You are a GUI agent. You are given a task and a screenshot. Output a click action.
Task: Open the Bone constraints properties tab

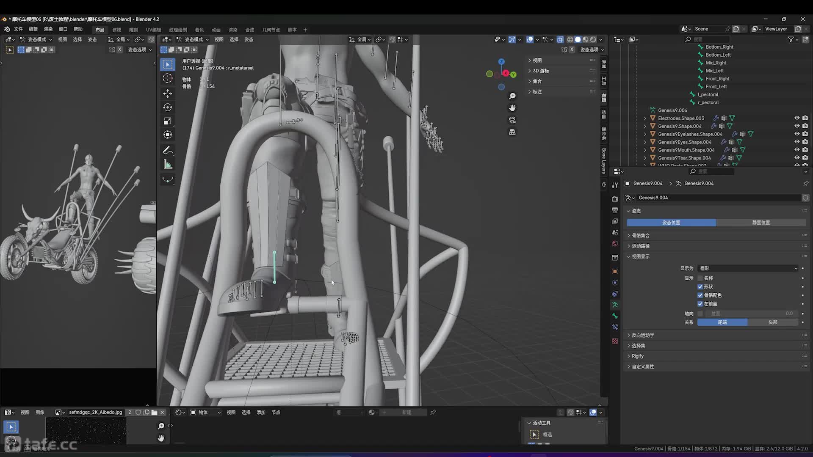tap(615, 327)
